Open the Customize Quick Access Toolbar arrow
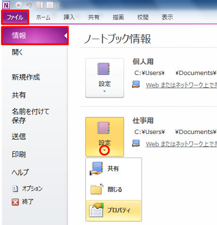Image resolution: width=217 pixels, height=225 pixels. point(61,6)
